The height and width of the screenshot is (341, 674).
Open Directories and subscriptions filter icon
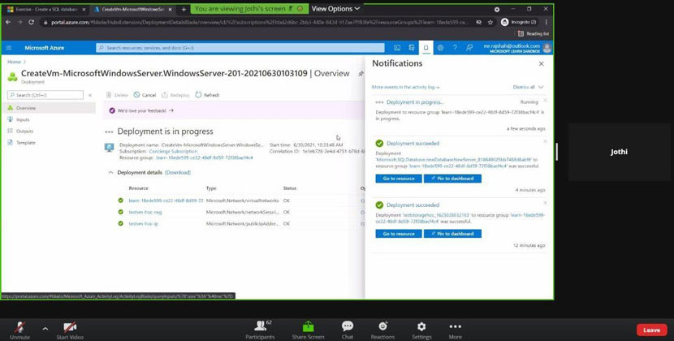coord(412,48)
